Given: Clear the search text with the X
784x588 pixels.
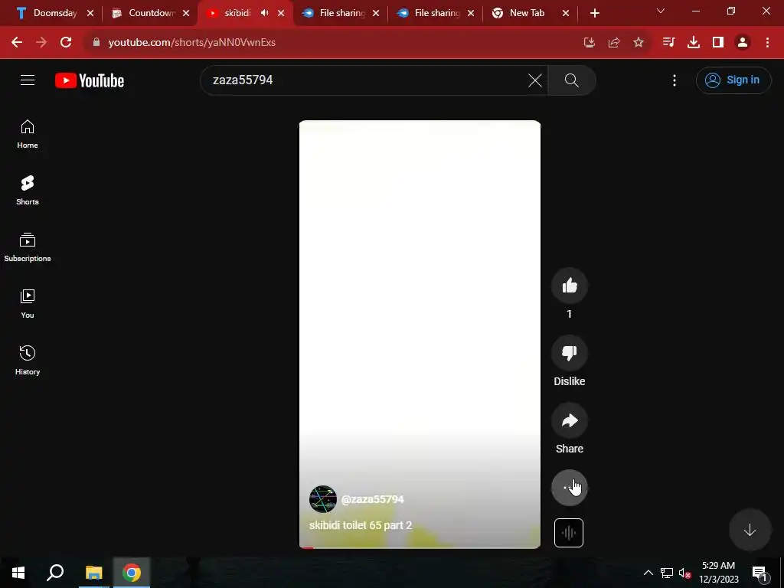Looking at the screenshot, I should (x=535, y=80).
